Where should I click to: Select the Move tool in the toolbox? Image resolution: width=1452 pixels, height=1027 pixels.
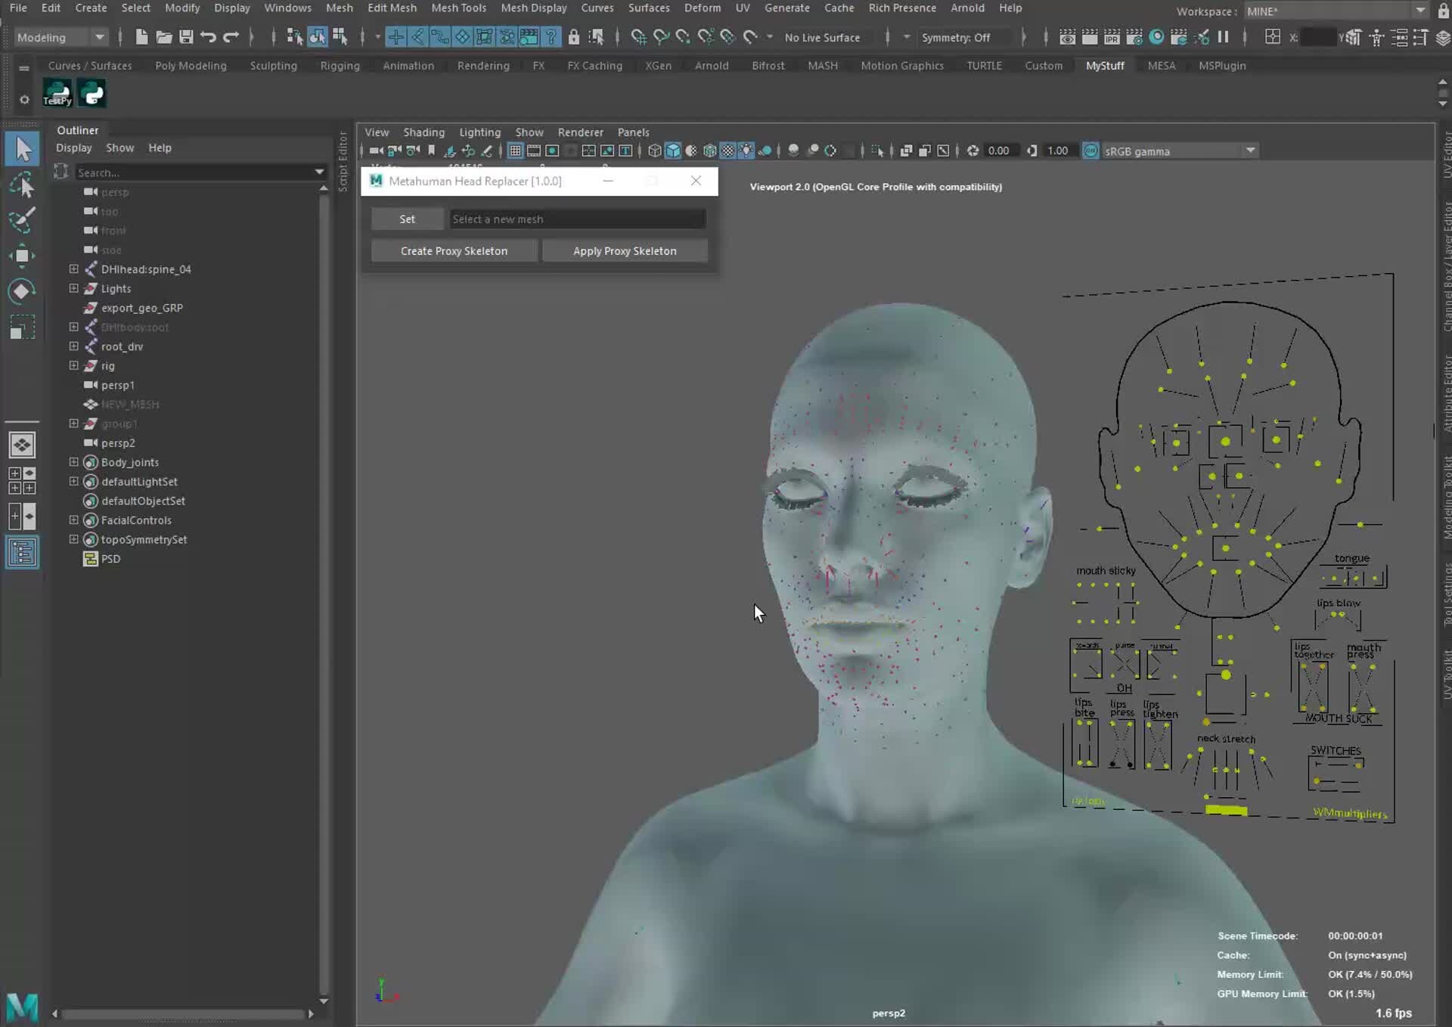pyautogui.click(x=22, y=256)
